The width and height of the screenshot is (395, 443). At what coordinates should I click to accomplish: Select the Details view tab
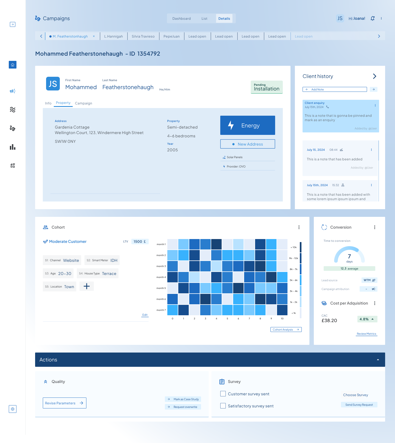pos(224,18)
